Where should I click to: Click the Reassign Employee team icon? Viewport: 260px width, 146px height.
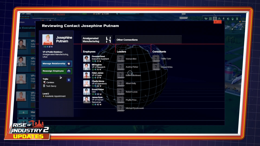point(69,71)
